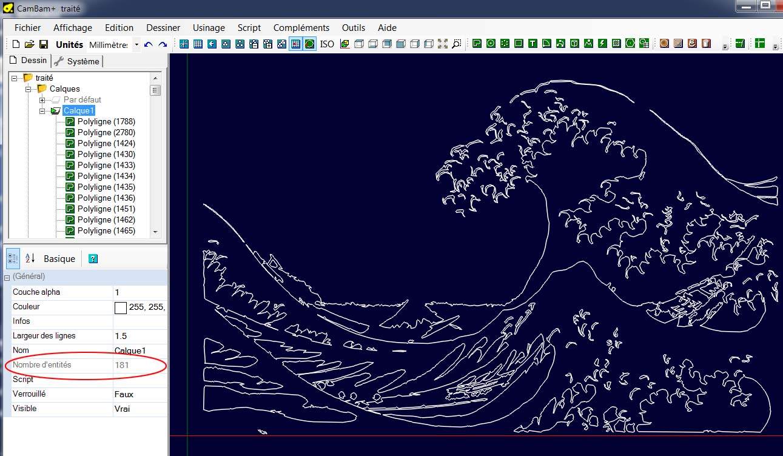This screenshot has height=456, width=783.
Task: Click the green polygon outline icon
Action: tap(630, 44)
